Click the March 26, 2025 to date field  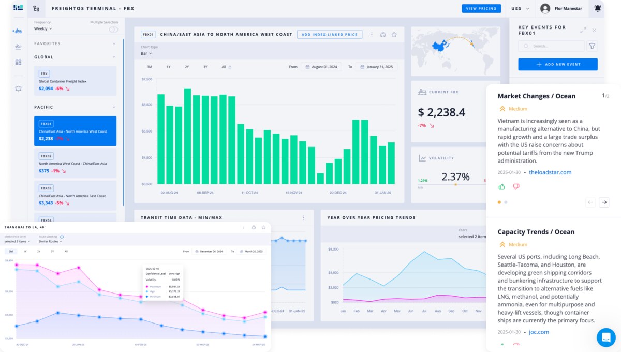(x=252, y=251)
